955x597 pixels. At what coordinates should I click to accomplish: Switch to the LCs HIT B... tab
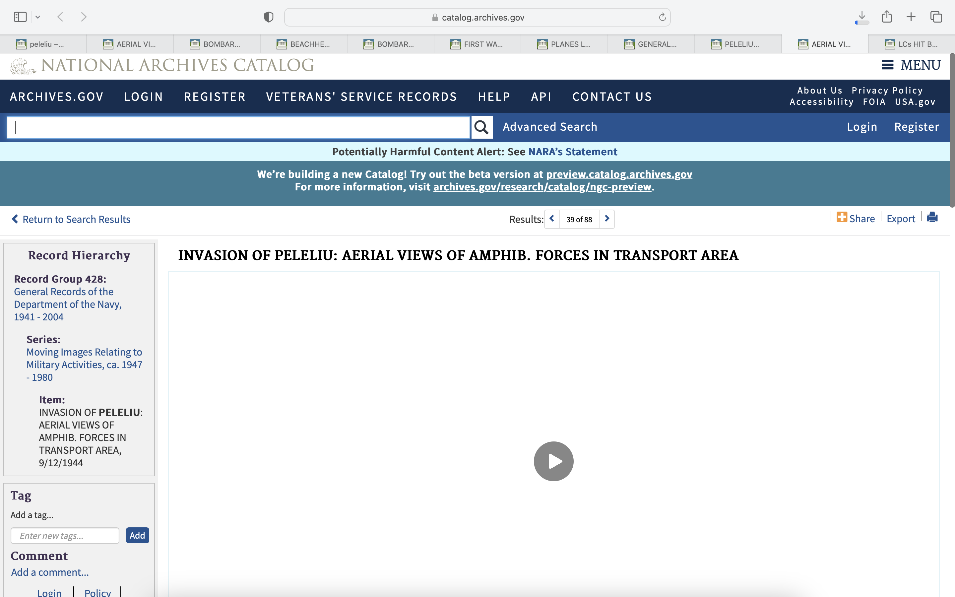(911, 44)
